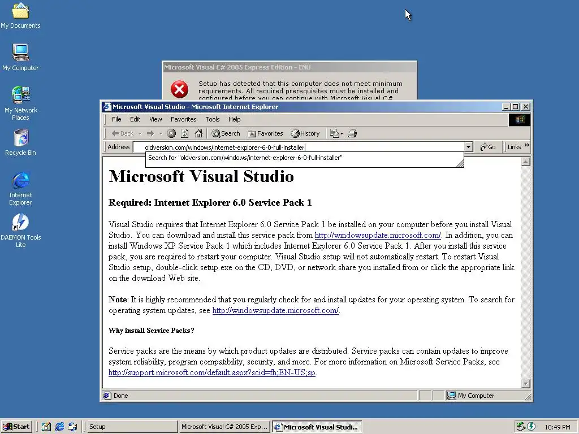Open the Favorites toolbar button
This screenshot has width=579, height=434.
[266, 133]
